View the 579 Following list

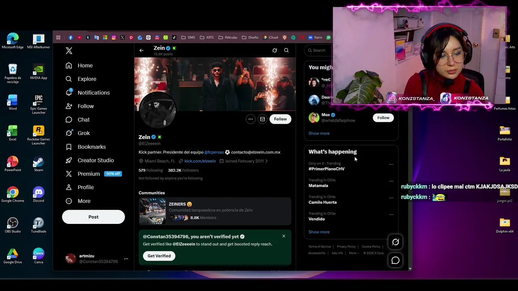(x=151, y=171)
